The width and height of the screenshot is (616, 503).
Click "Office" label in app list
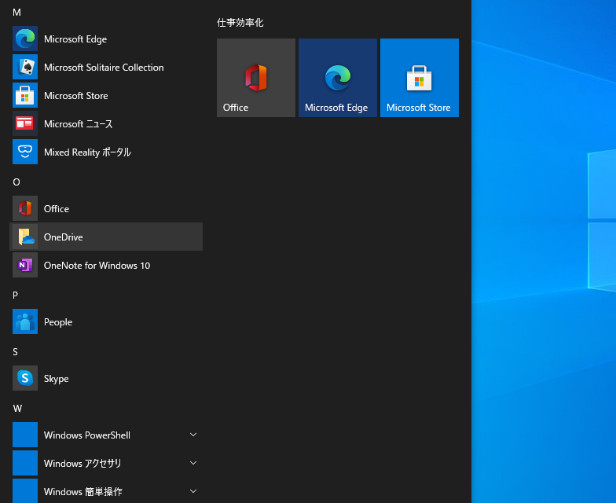point(57,209)
